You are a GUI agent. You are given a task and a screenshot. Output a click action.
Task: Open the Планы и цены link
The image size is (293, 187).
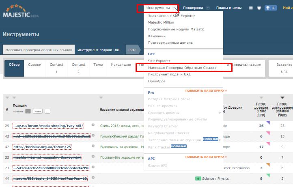pos(228,8)
